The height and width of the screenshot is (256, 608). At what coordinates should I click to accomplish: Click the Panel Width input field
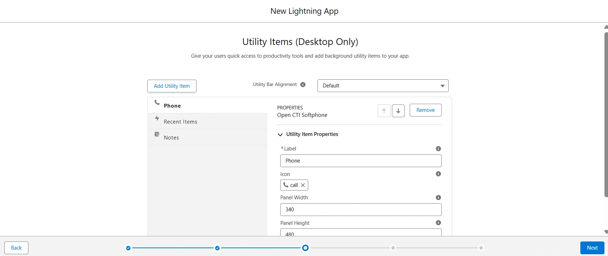coord(361,210)
